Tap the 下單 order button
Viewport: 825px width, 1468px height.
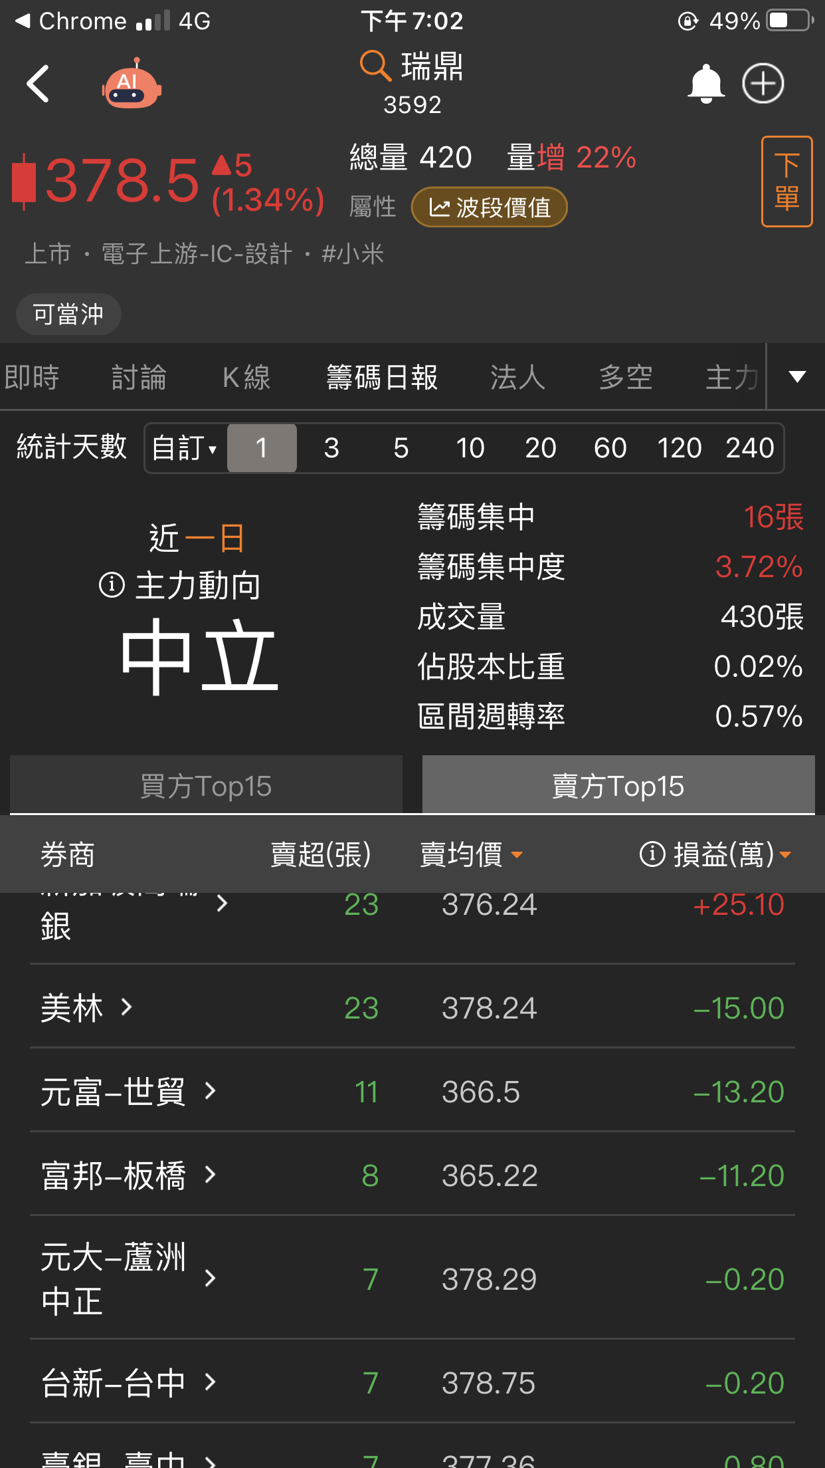tap(786, 182)
